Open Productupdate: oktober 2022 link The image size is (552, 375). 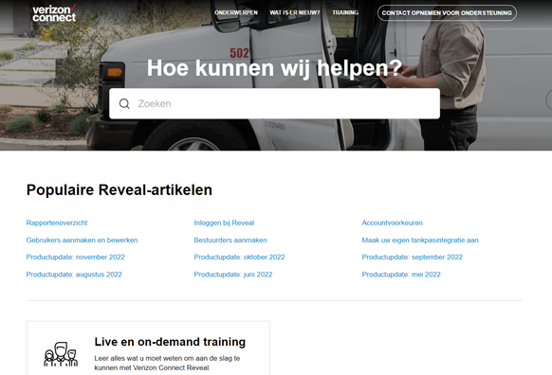(x=239, y=257)
